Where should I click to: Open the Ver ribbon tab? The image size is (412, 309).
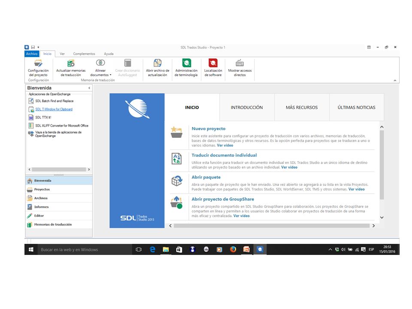62,54
